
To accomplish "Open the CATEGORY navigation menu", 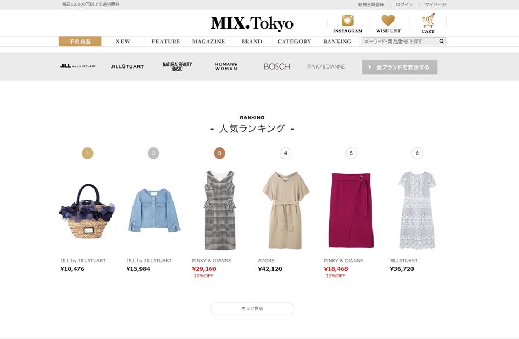I will click(x=294, y=42).
